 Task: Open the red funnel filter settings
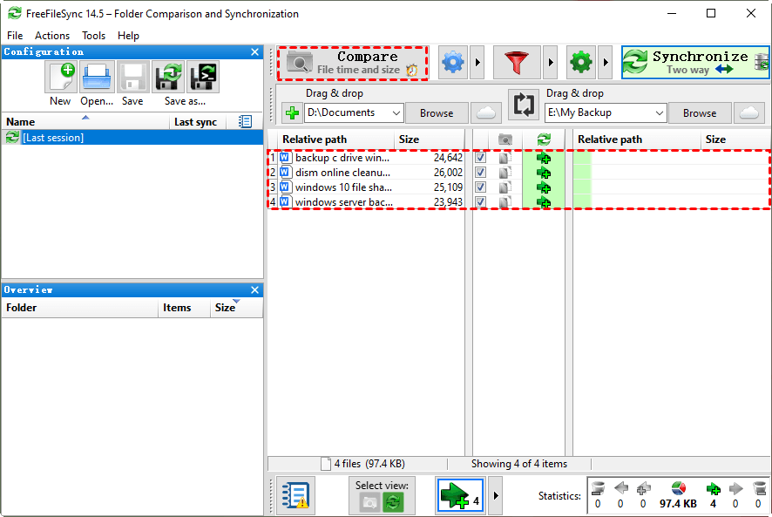[x=517, y=63]
